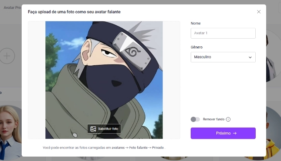The width and height of the screenshot is (281, 161).
Task: Click the 'Remover fundo' label text
Action: pos(214,119)
